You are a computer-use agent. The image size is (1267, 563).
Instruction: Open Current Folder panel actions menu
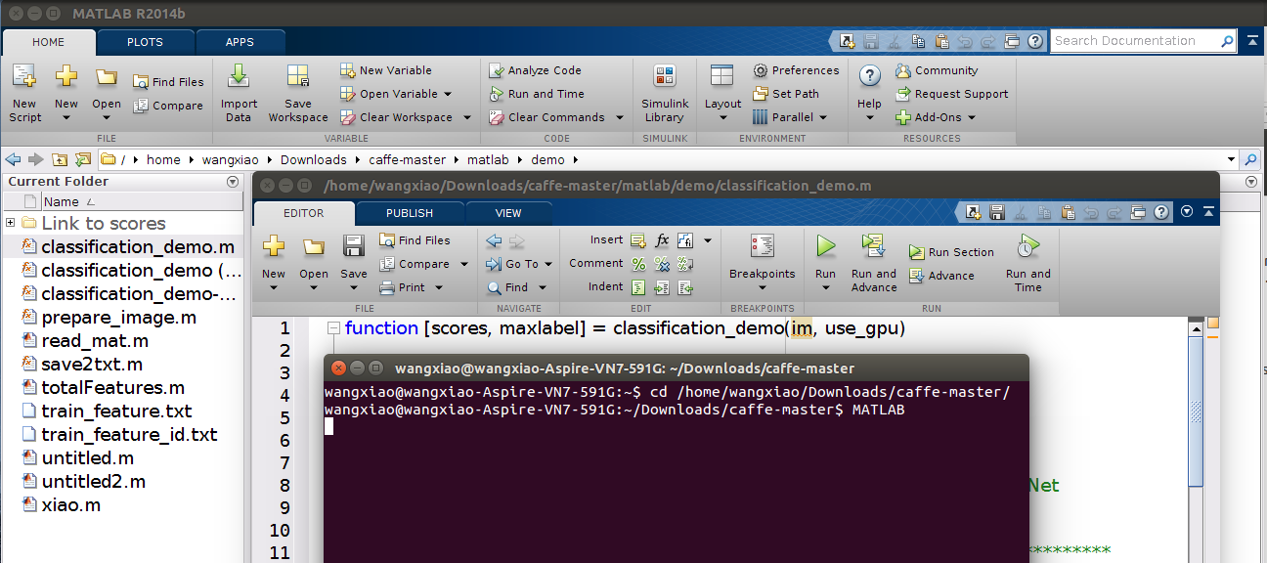click(x=232, y=182)
